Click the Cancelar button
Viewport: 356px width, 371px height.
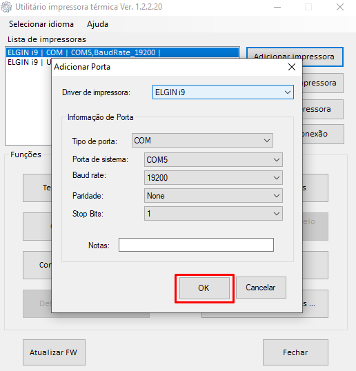[x=261, y=288]
